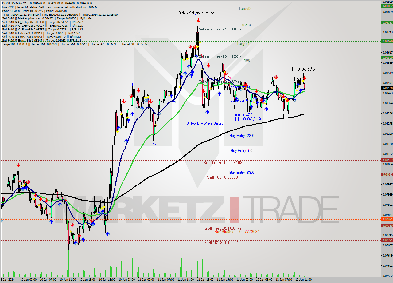393x283 pixels.
Task: Select the 'Sell %10 @ Entry -23' row
Action: (x=41, y=33)
